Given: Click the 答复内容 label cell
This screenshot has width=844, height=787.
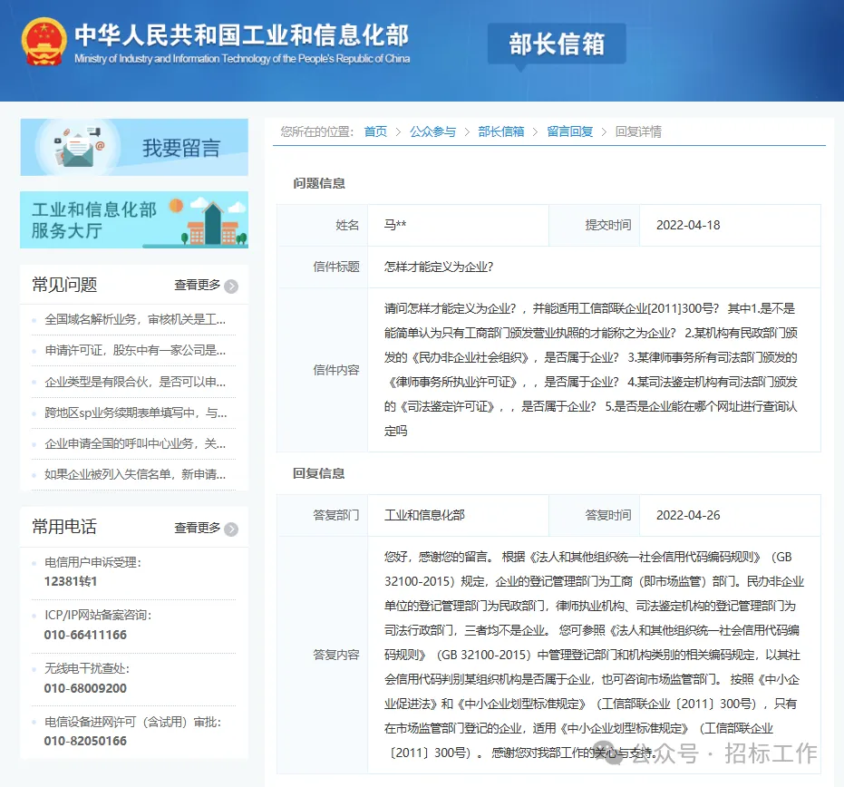Looking at the screenshot, I should point(323,655).
